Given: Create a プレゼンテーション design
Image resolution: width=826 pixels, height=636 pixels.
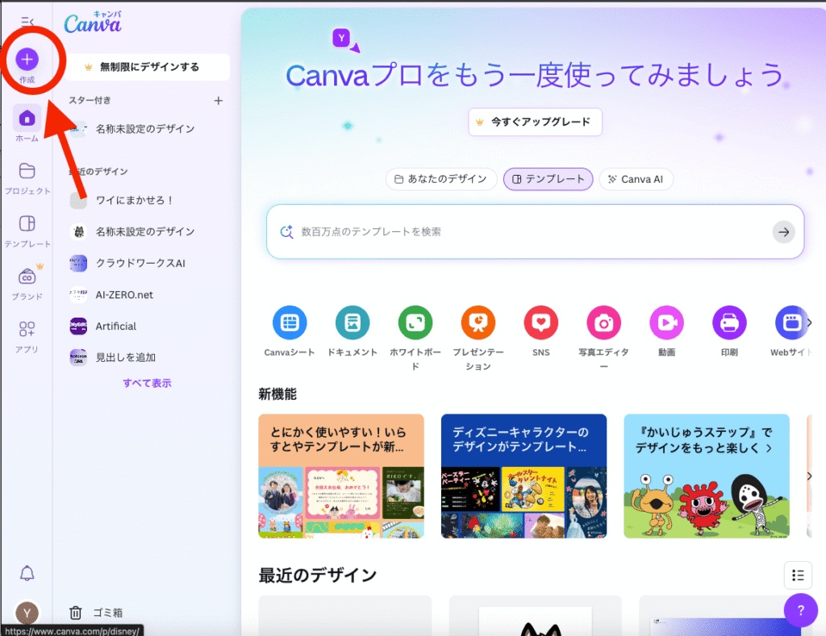Looking at the screenshot, I should 478,338.
